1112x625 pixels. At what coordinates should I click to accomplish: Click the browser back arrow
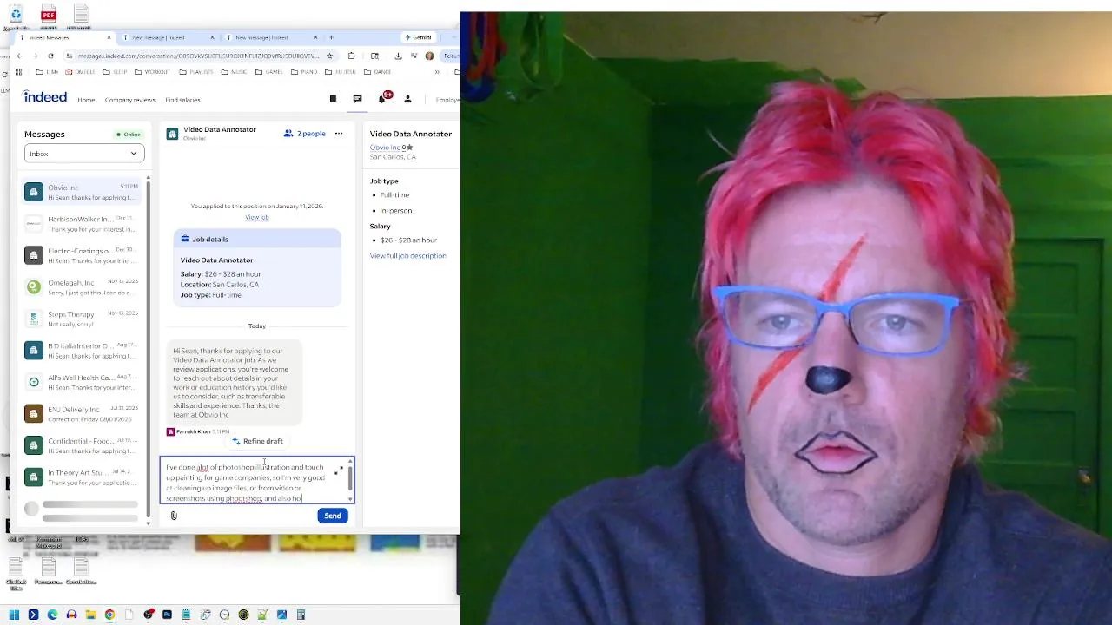(19, 56)
